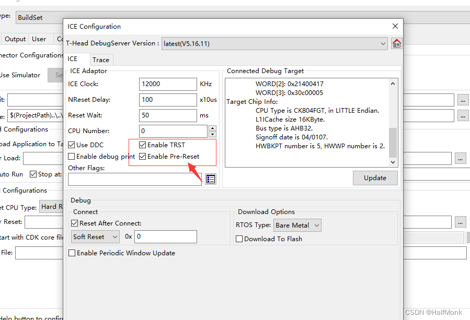This screenshot has height=320, width=470.
Task: Open the Other Flags list editor icon
Action: [210, 179]
